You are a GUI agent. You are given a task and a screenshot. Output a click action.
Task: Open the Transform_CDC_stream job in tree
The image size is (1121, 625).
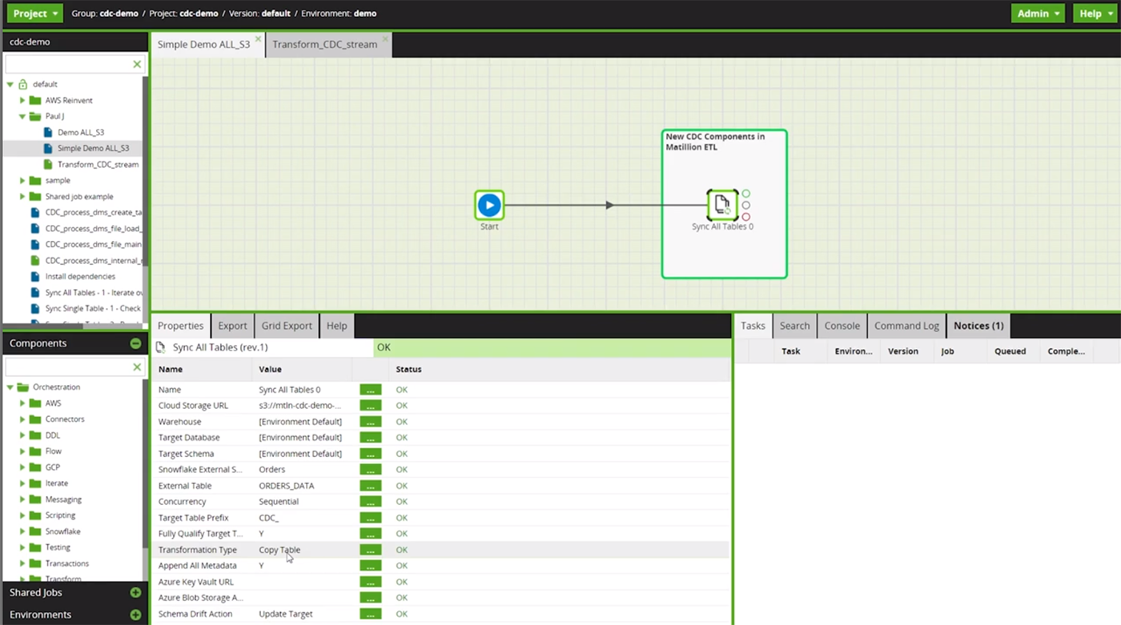pyautogui.click(x=98, y=164)
